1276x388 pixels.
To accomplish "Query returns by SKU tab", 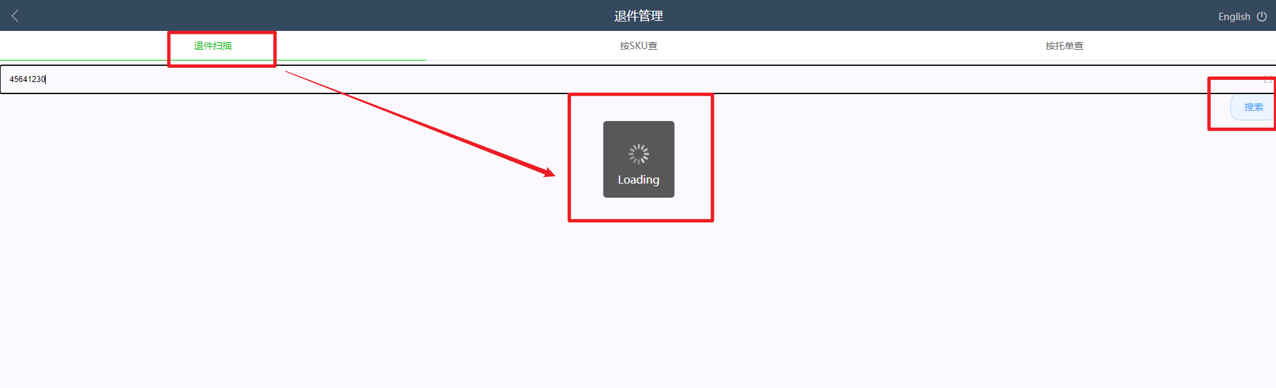I will (638, 46).
